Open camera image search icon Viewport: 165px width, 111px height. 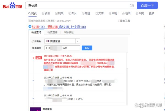132,6
